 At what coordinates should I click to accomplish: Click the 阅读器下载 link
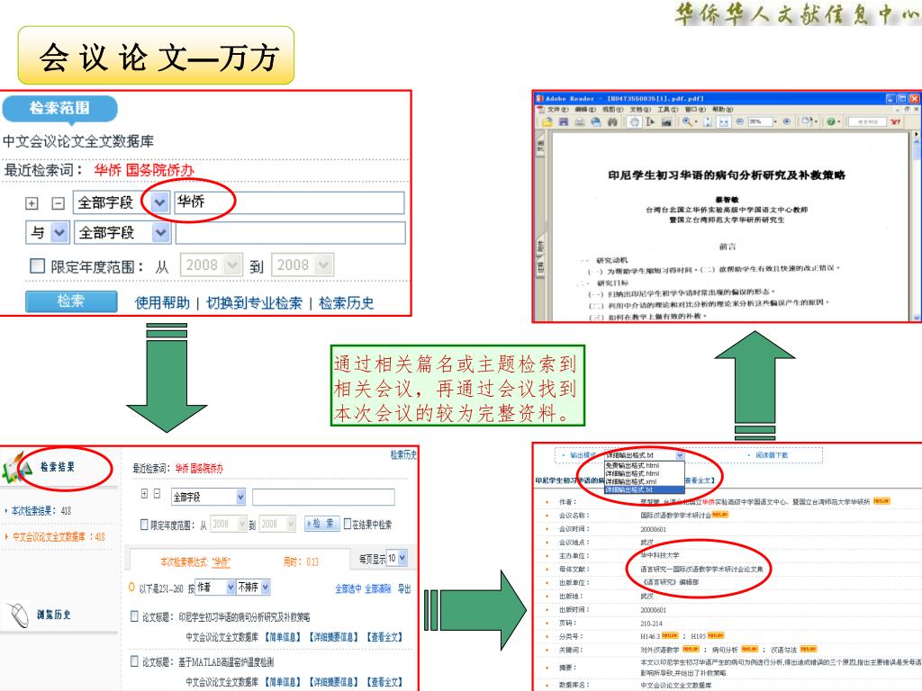pyautogui.click(x=772, y=454)
